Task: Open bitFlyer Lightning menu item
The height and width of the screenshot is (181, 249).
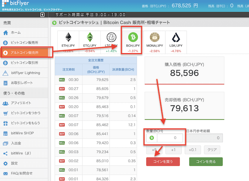Action: [x=24, y=73]
